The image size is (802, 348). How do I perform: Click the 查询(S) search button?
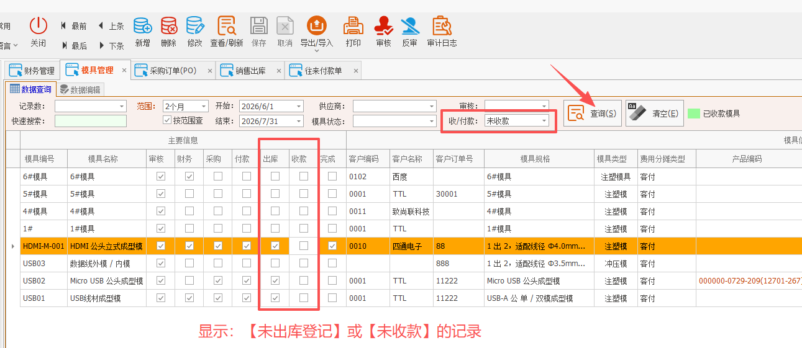(593, 114)
